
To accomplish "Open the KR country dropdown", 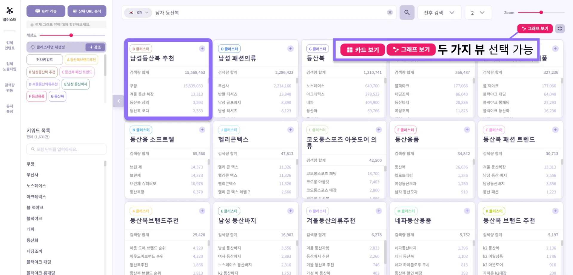I will (x=138, y=13).
